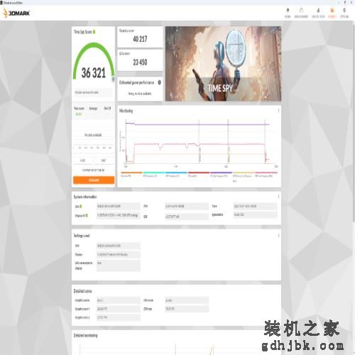The height and width of the screenshot is (355, 355).
Task: Click the CPU score value 23 450
Action: tap(140, 62)
